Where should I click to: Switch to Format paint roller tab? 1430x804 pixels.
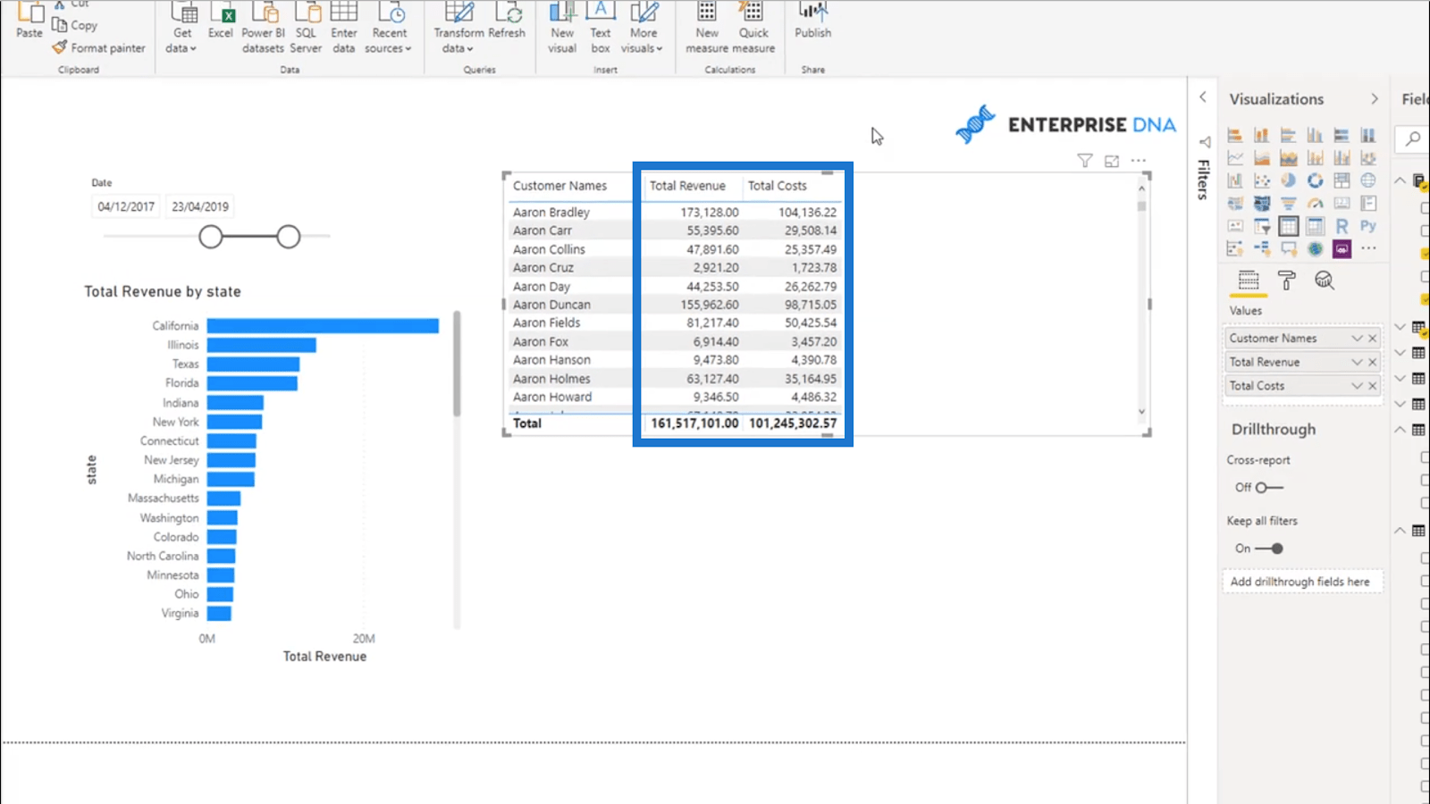click(x=1287, y=281)
